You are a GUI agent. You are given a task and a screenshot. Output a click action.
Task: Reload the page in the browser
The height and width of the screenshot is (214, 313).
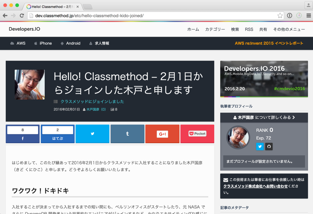tap(22, 16)
